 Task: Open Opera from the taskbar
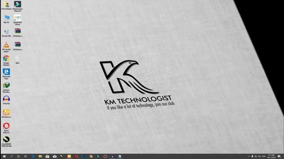[76, 156]
